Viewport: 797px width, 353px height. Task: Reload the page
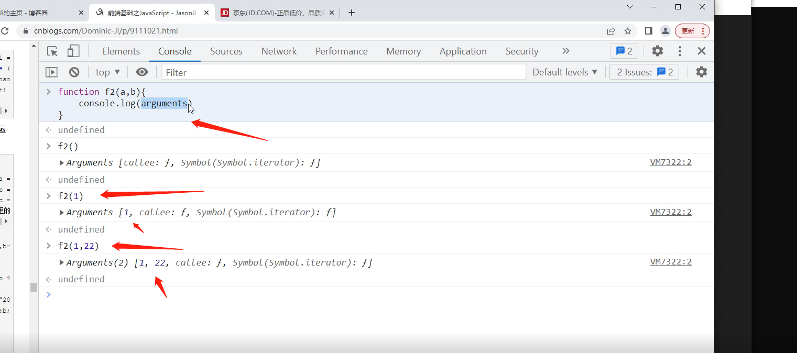pos(4,31)
